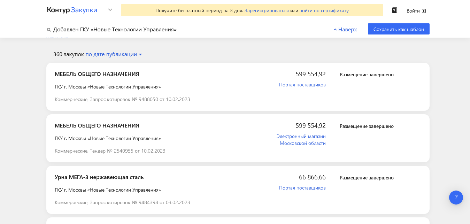
Task: Click the search query field with ГКУ text
Action: pos(115,30)
